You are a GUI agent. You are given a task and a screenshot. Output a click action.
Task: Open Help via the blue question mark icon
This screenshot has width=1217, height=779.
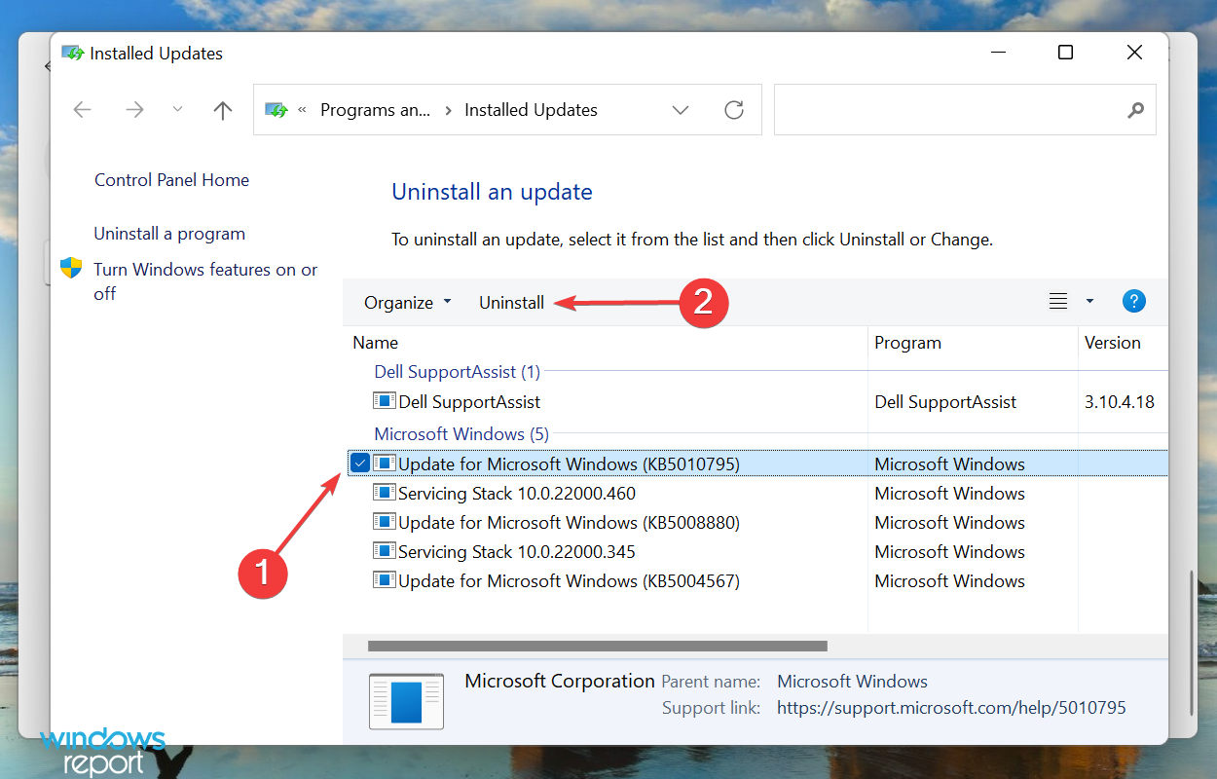coord(1134,301)
